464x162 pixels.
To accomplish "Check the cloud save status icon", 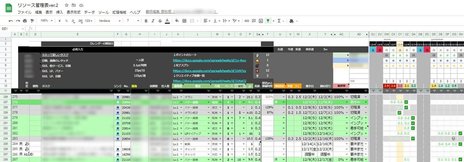I will click(x=81, y=5).
